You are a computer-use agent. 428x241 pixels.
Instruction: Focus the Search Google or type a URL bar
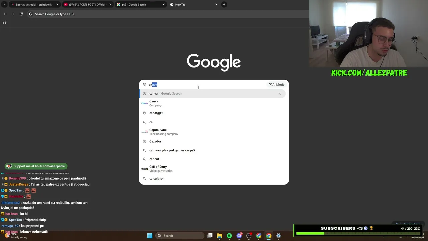point(167,14)
